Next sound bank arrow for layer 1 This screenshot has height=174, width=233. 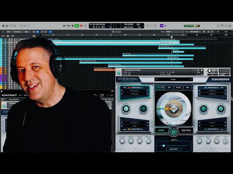[148, 91]
